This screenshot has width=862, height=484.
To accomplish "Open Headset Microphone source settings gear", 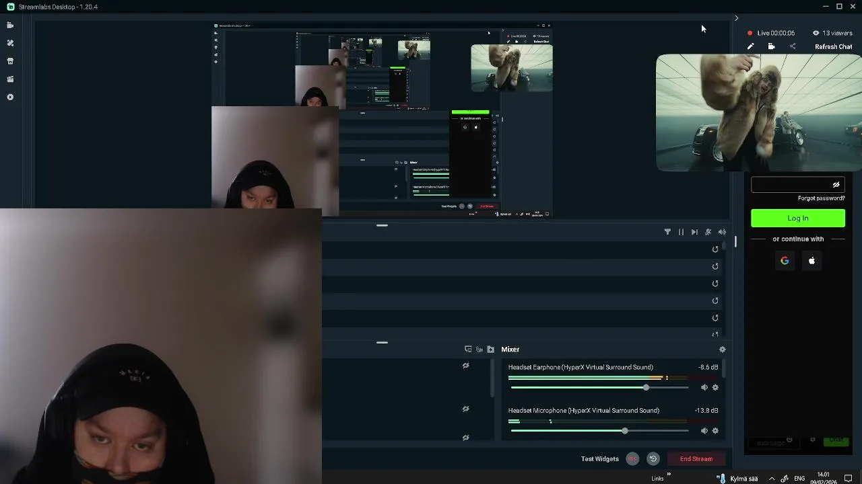I will pyautogui.click(x=715, y=431).
